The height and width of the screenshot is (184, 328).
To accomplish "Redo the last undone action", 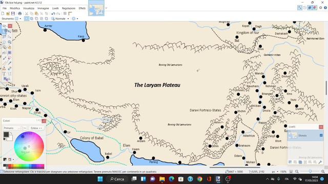I will [58, 14].
